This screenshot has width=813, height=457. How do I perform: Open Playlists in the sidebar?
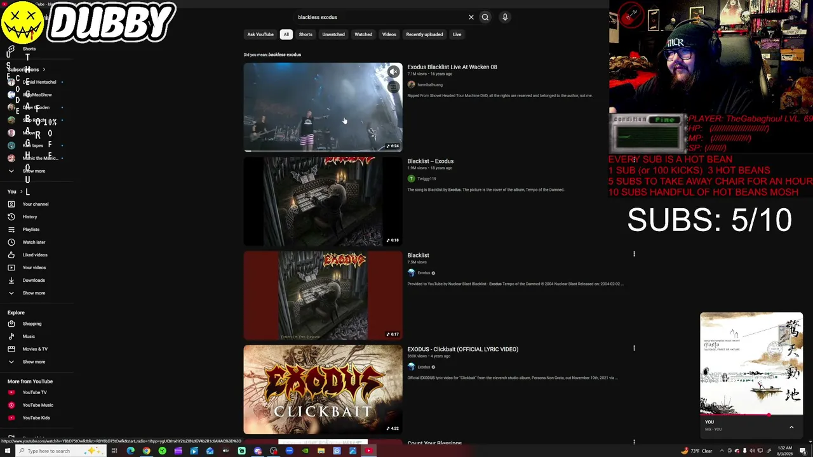(31, 230)
